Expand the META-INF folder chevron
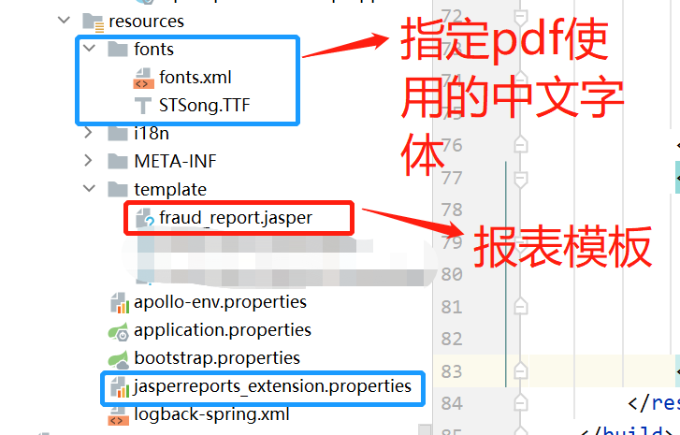Image resolution: width=680 pixels, height=435 pixels. 88,161
